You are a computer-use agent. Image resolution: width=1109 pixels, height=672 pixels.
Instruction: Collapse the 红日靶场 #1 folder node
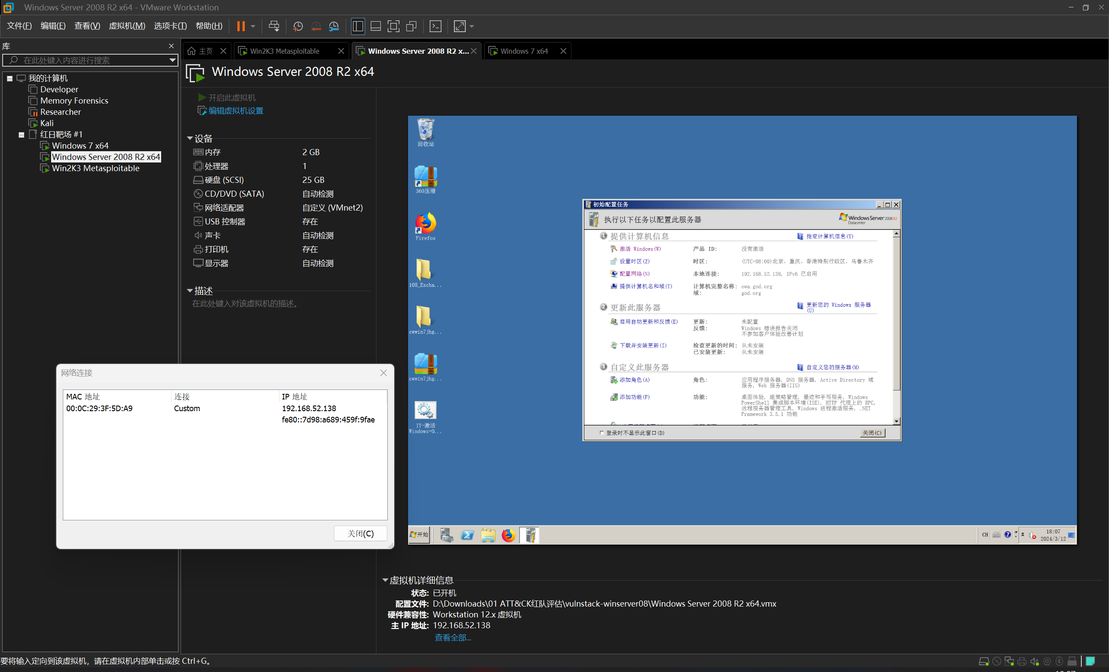tap(21, 135)
